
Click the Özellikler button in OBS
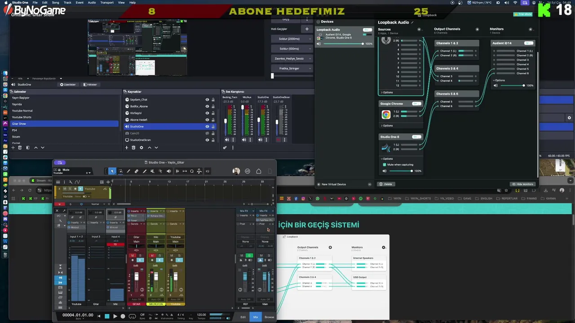(68, 84)
